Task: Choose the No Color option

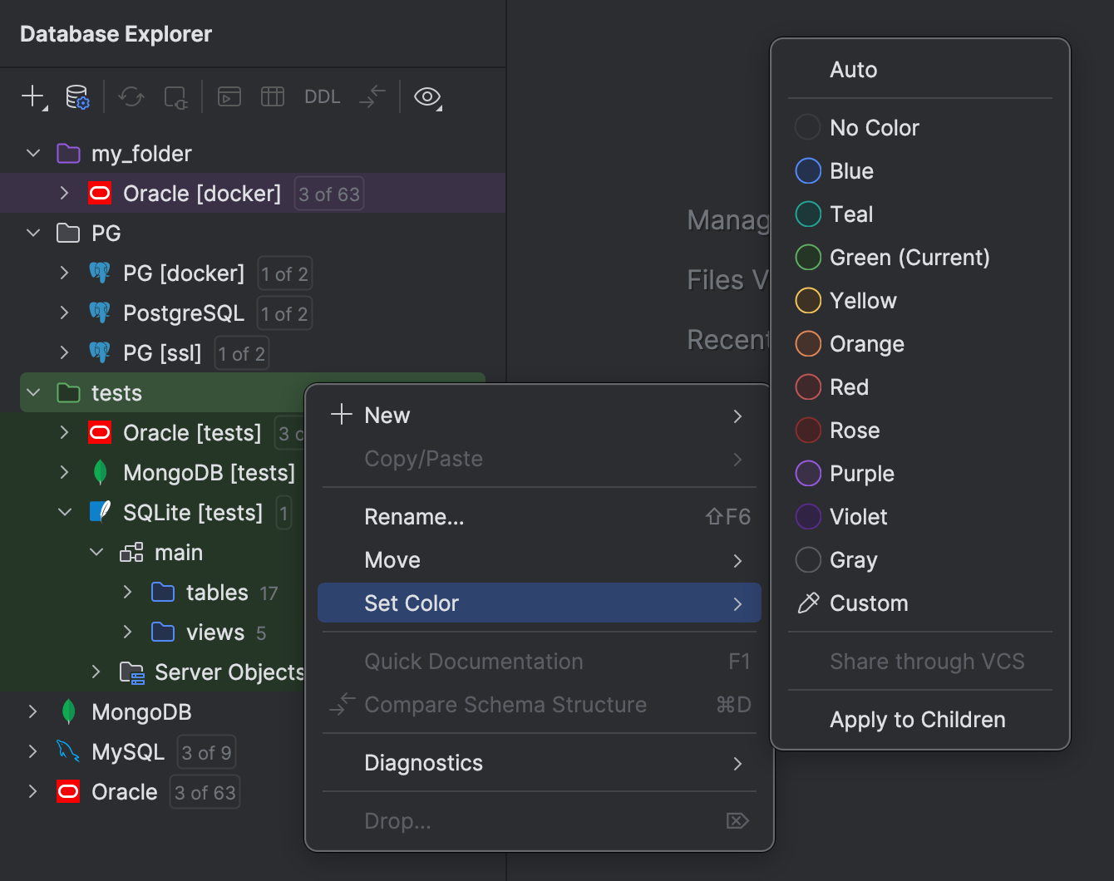Action: coord(920,128)
